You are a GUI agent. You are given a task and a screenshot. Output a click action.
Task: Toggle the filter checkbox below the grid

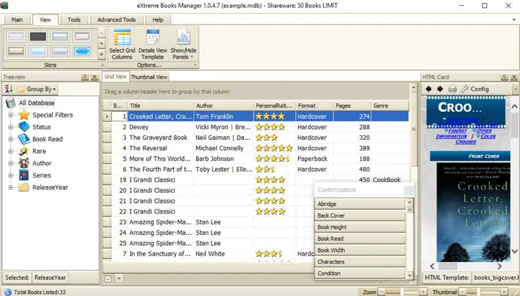pyautogui.click(x=108, y=279)
